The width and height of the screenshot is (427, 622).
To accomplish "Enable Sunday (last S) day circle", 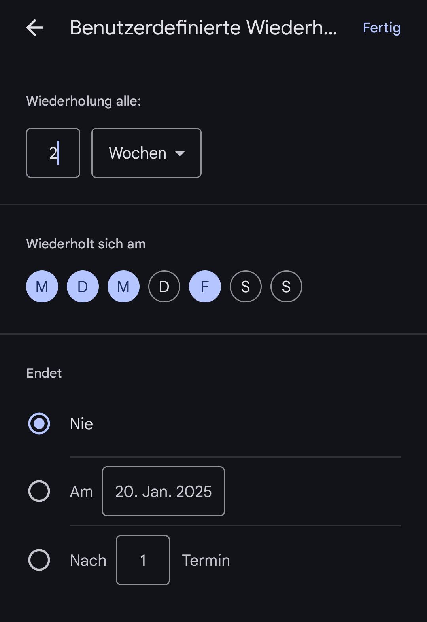I will click(286, 287).
